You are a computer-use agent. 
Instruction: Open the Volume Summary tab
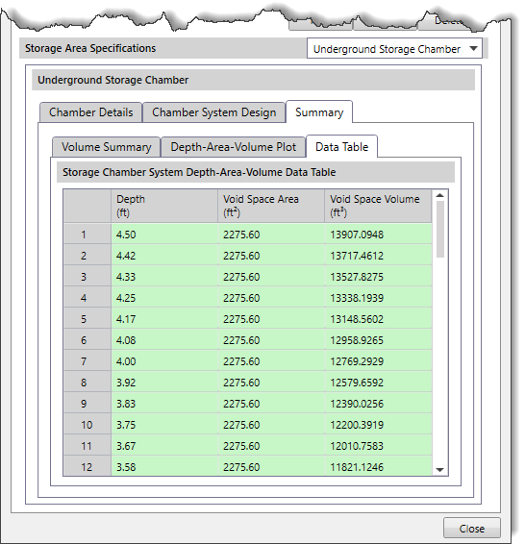click(x=106, y=147)
